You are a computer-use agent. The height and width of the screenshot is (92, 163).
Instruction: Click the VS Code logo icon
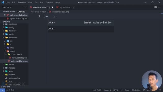pyautogui.click(x=3, y=2)
